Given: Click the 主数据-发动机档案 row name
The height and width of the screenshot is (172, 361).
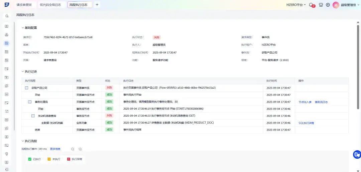Looking at the screenshot, I should (x=52, y=123).
